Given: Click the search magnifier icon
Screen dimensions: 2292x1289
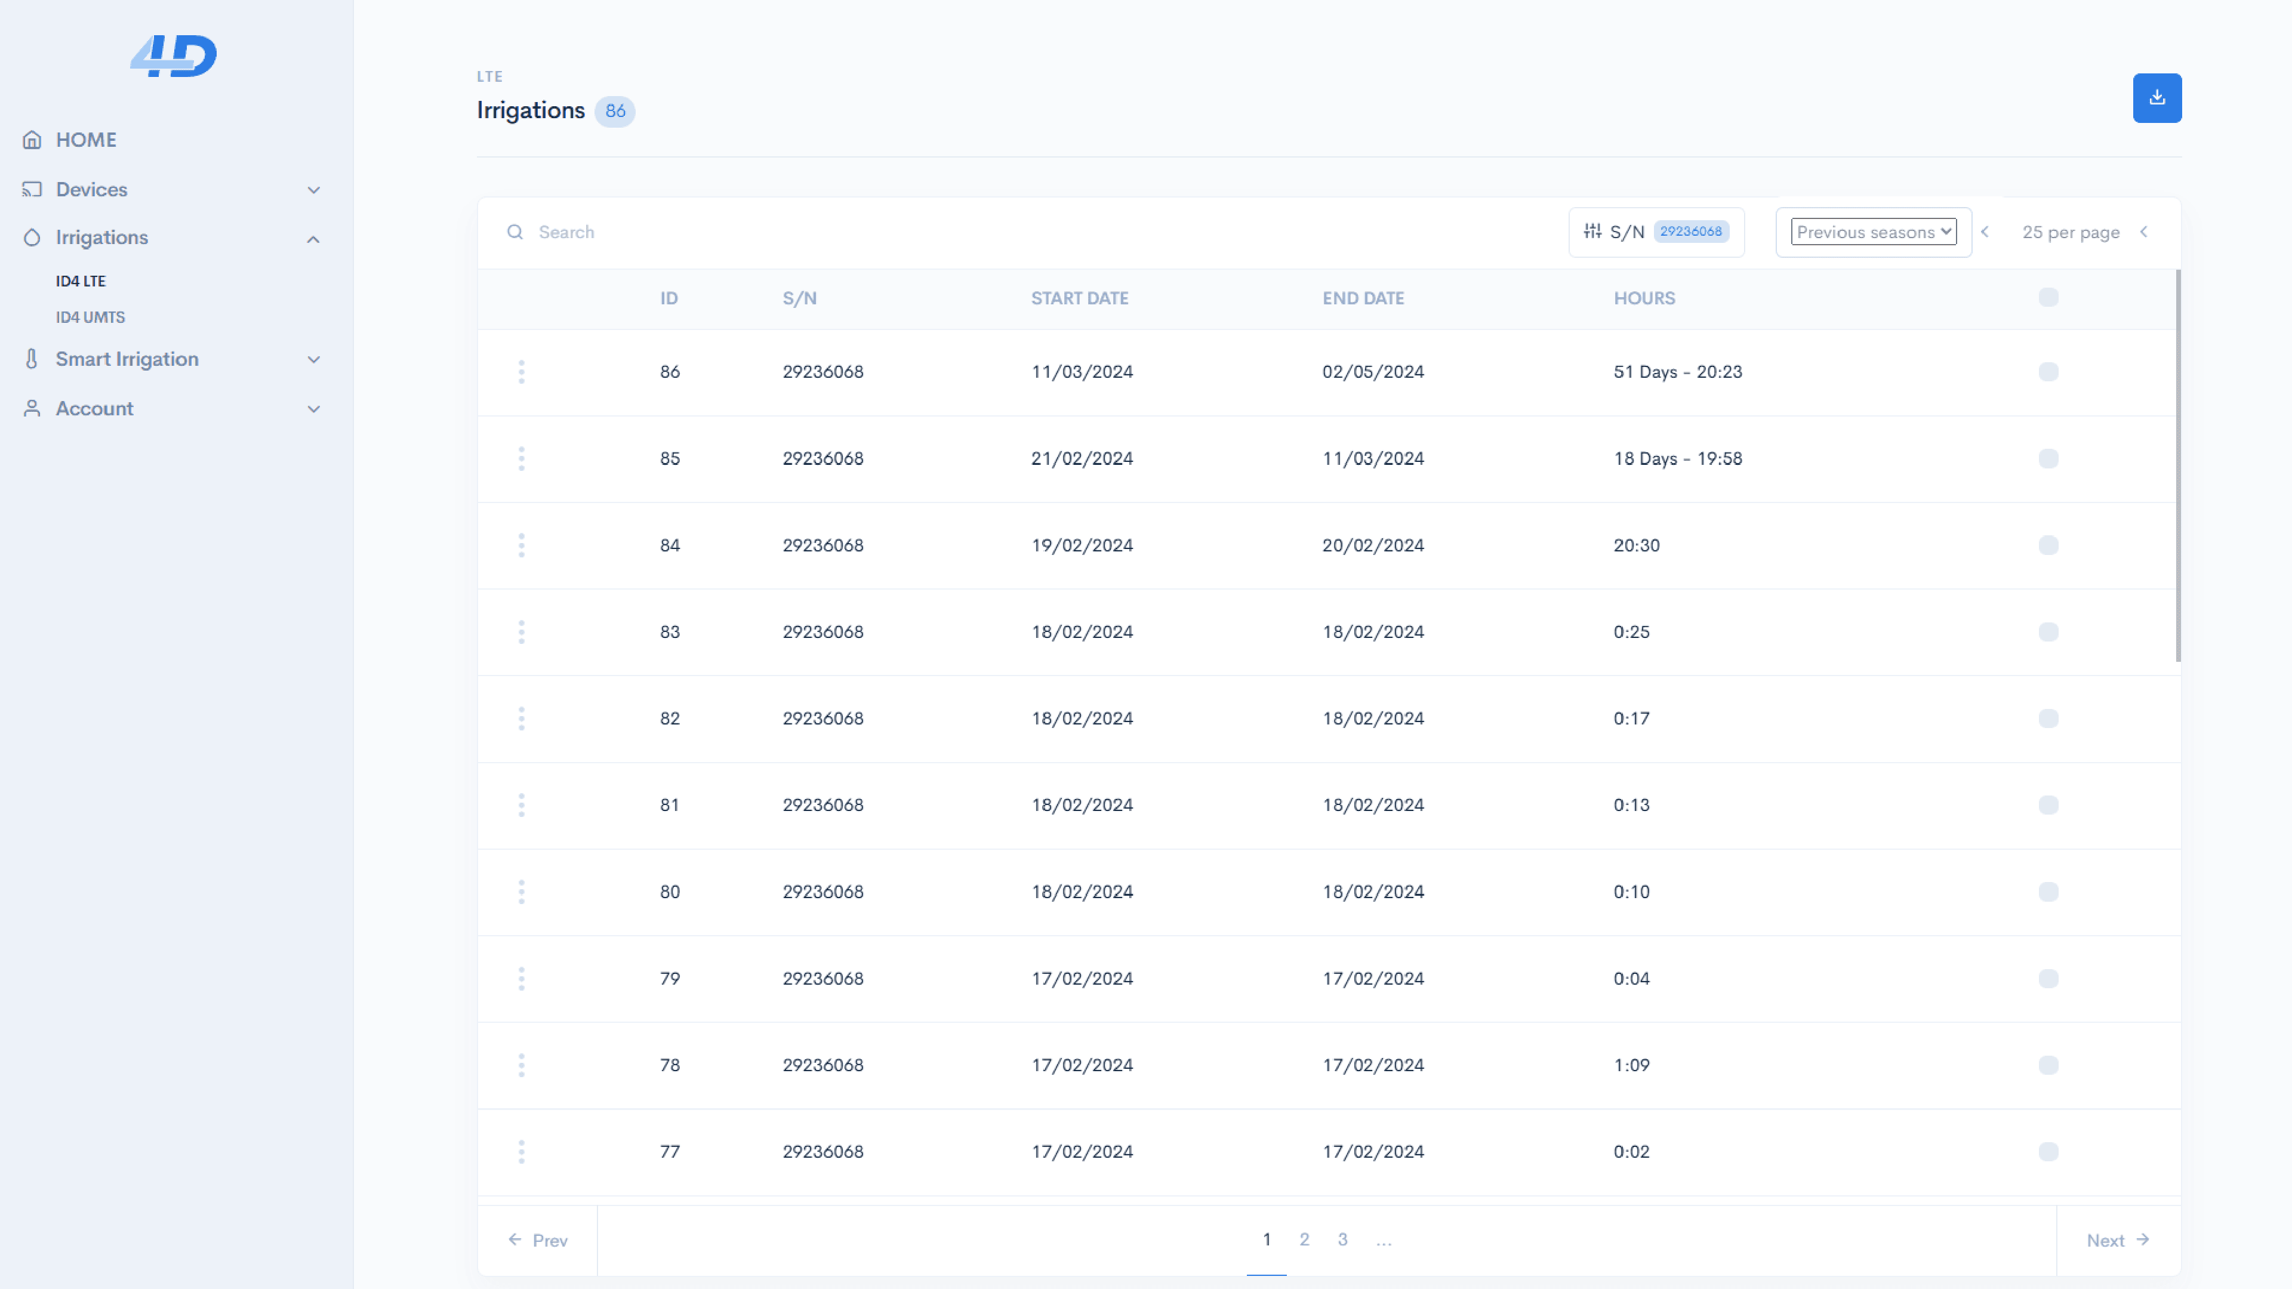Looking at the screenshot, I should click(515, 232).
